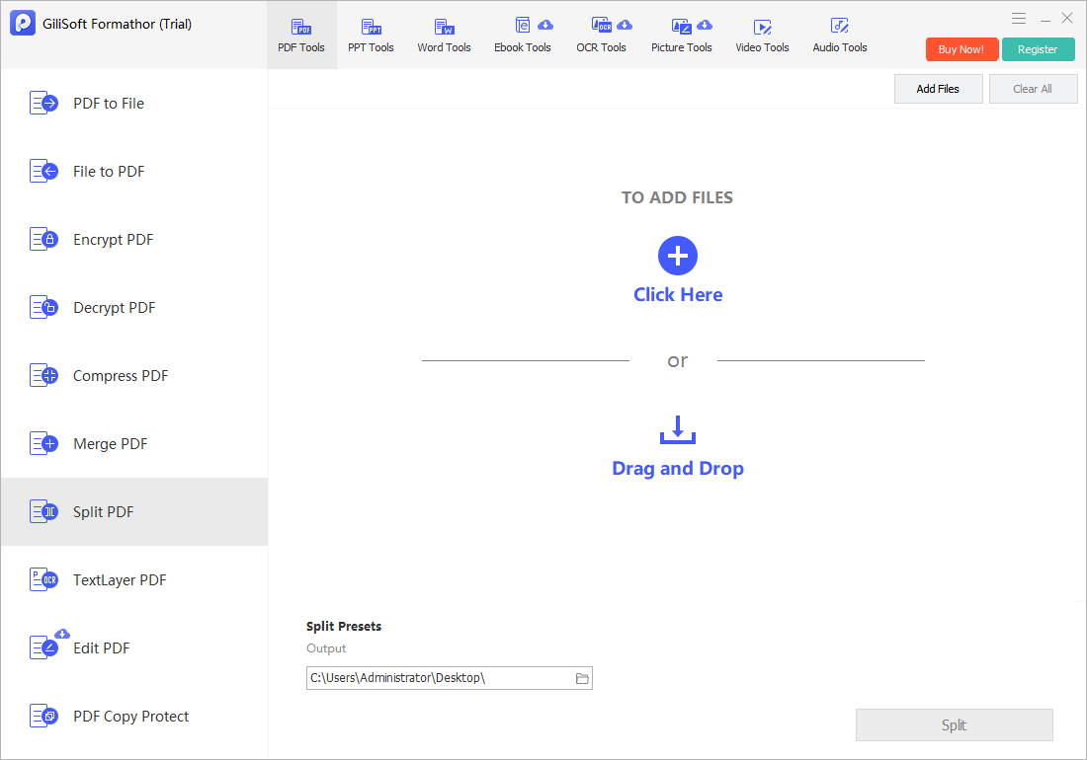This screenshot has width=1087, height=760.
Task: Click the Decrypt PDF unlock icon
Action: tap(43, 307)
